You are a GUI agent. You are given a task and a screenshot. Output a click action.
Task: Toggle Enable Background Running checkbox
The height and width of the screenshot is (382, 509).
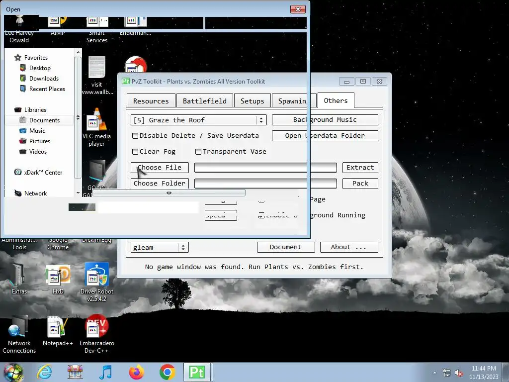pyautogui.click(x=261, y=215)
